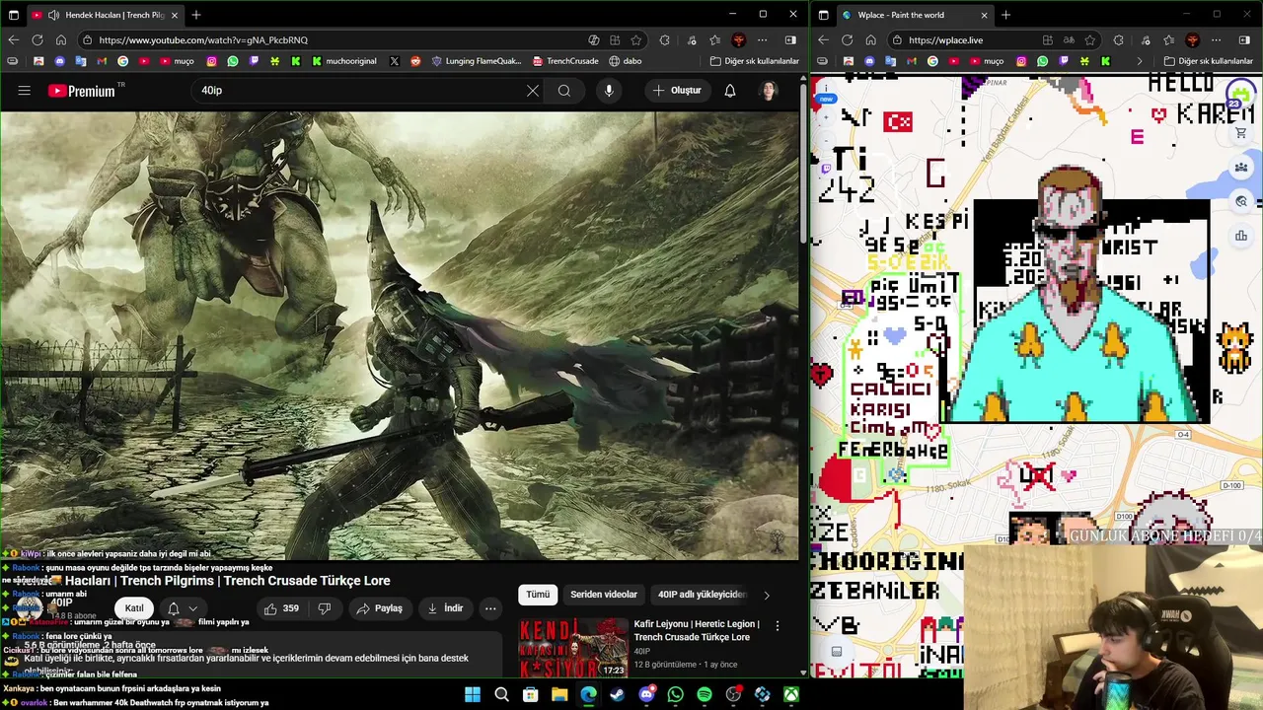Click the İndir download button
This screenshot has height=710, width=1263.
click(444, 608)
